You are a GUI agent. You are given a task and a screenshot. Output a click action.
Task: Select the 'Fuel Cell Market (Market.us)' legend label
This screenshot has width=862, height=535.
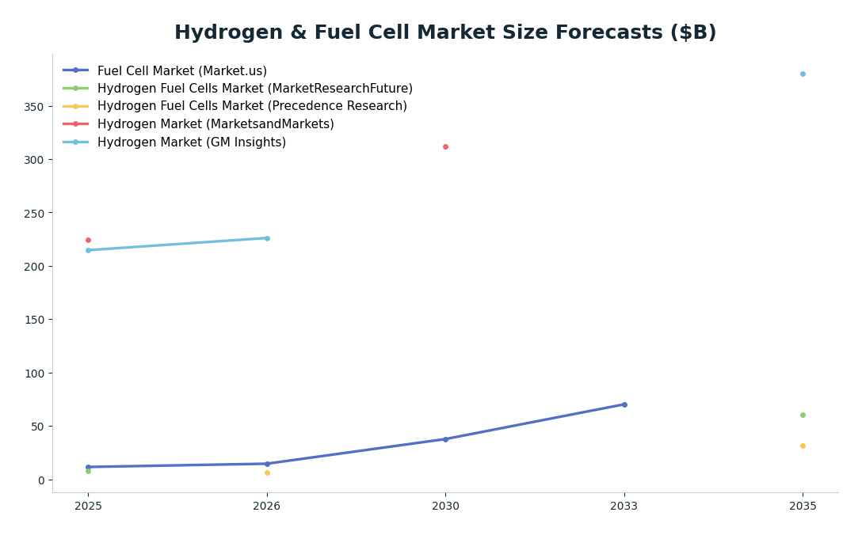click(x=182, y=71)
